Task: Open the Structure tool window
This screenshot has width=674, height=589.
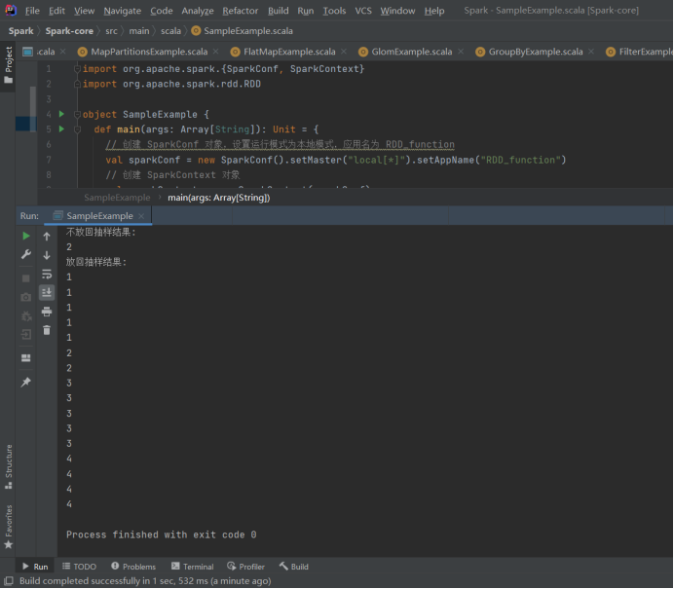Action: click(8, 466)
